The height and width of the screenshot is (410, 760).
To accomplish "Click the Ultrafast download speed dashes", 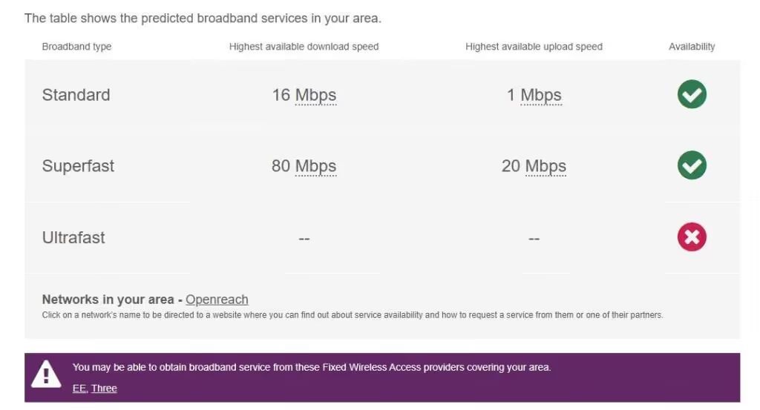I will (x=304, y=239).
